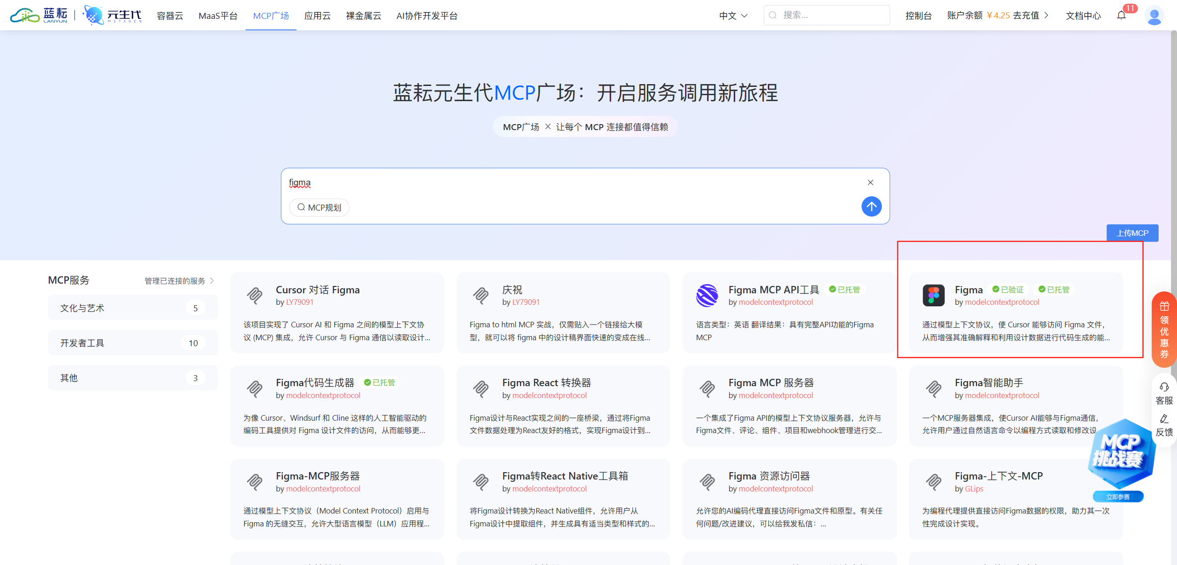The width and height of the screenshot is (1177, 565).
Task: Click the 账户余额 balance amount
Action: click(998, 15)
